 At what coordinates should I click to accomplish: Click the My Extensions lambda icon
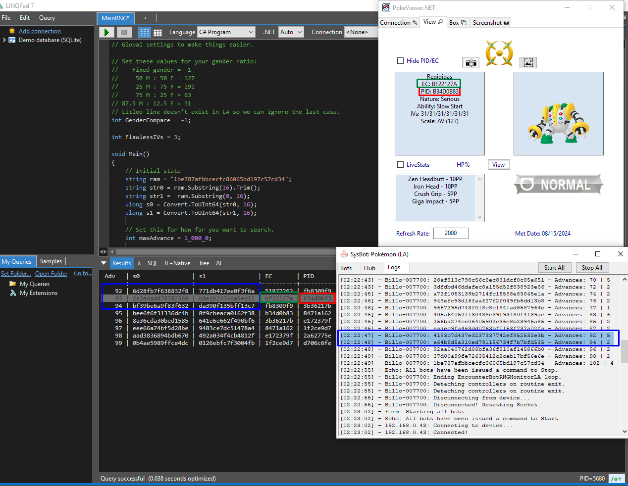click(x=13, y=293)
